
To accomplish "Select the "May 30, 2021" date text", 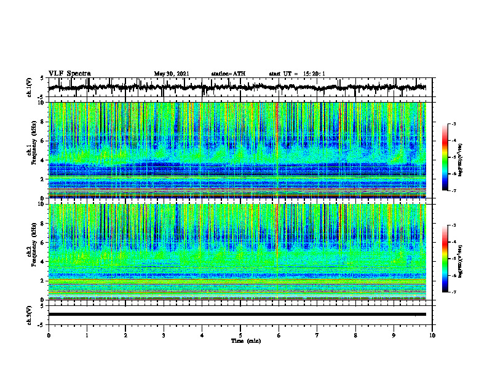I will coord(172,74).
